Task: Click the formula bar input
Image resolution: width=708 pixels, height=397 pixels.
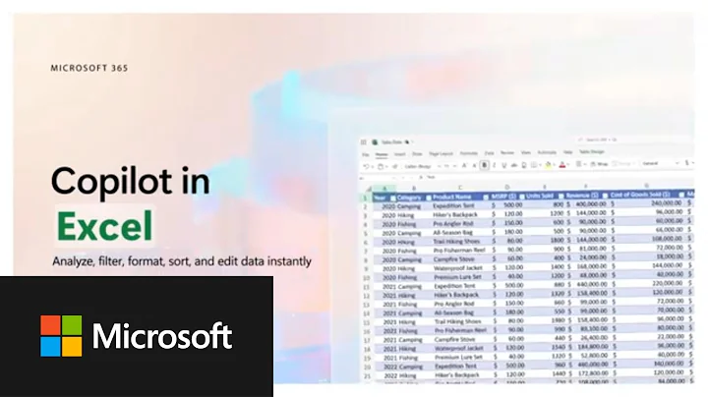Action: tap(559, 177)
